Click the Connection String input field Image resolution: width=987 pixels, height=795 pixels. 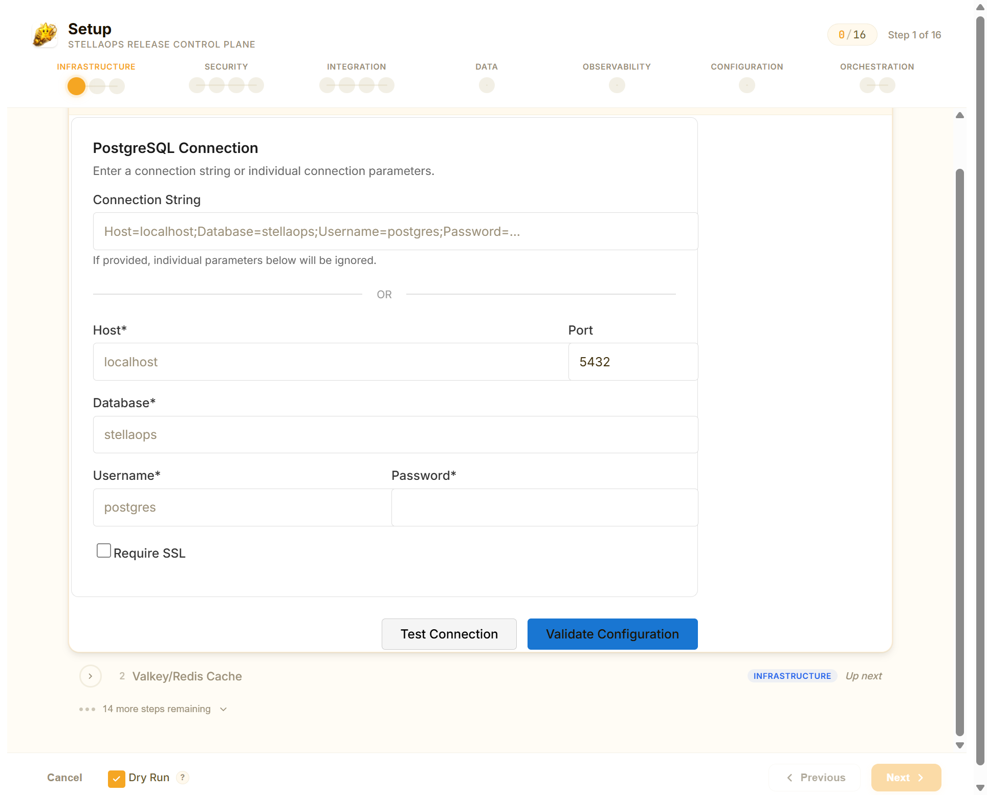tap(395, 231)
